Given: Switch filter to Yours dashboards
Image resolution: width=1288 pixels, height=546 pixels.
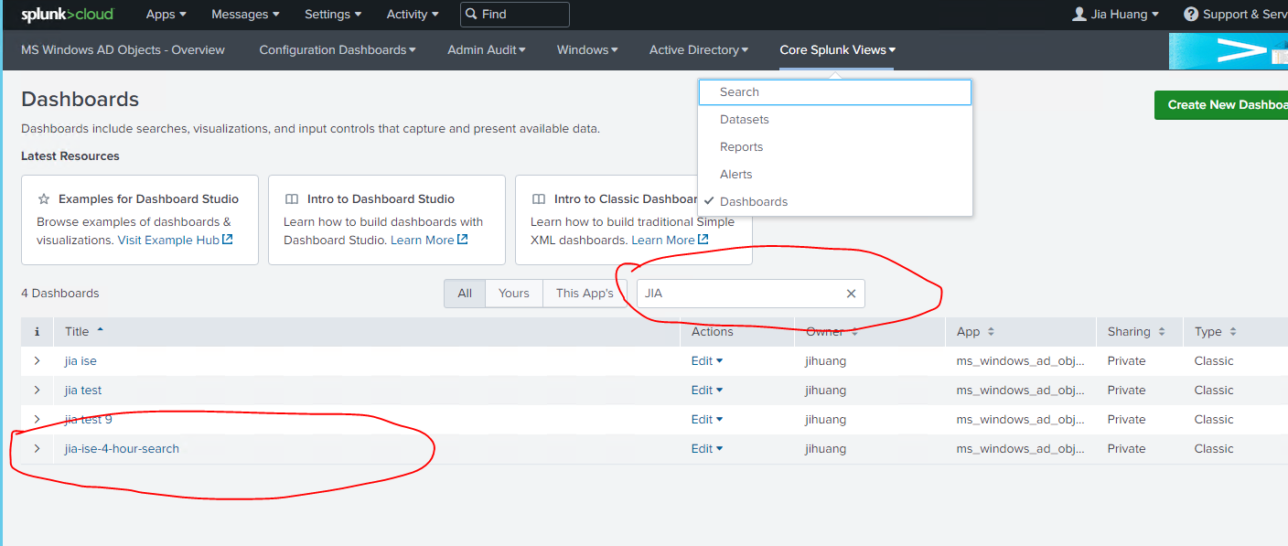Looking at the screenshot, I should [513, 294].
